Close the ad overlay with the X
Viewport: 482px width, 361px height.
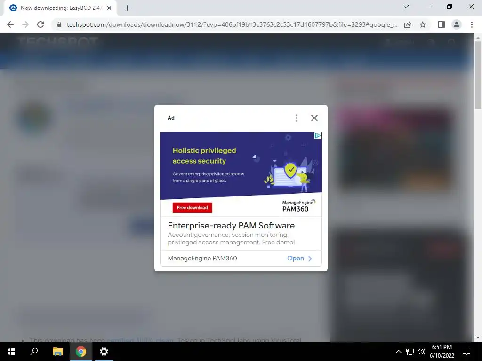(x=314, y=118)
